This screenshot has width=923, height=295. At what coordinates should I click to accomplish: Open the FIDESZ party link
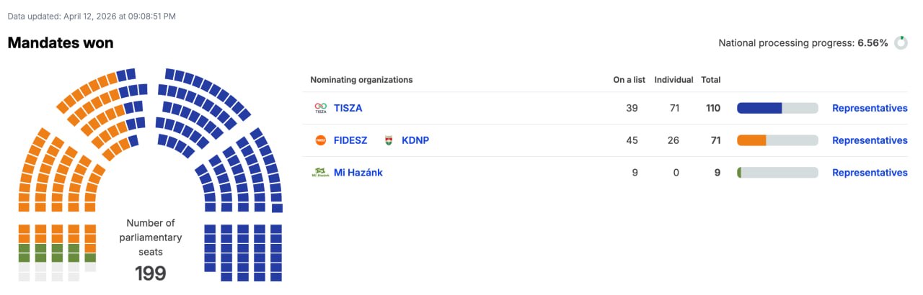[350, 140]
